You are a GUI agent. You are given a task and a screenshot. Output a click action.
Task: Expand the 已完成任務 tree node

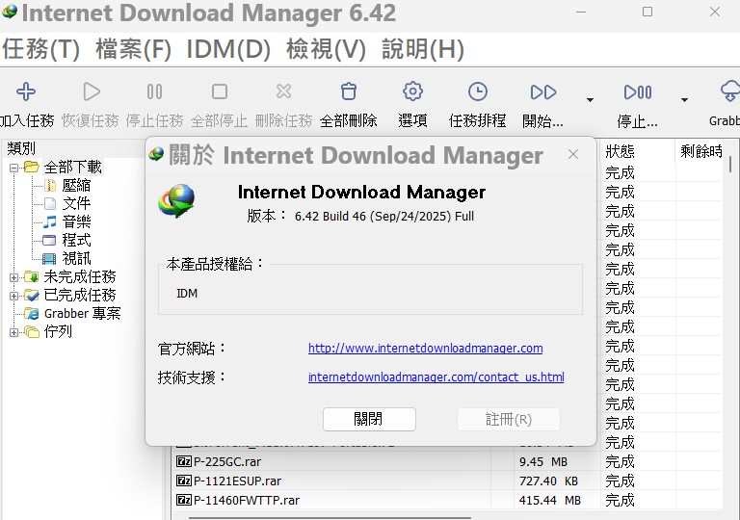click(14, 296)
